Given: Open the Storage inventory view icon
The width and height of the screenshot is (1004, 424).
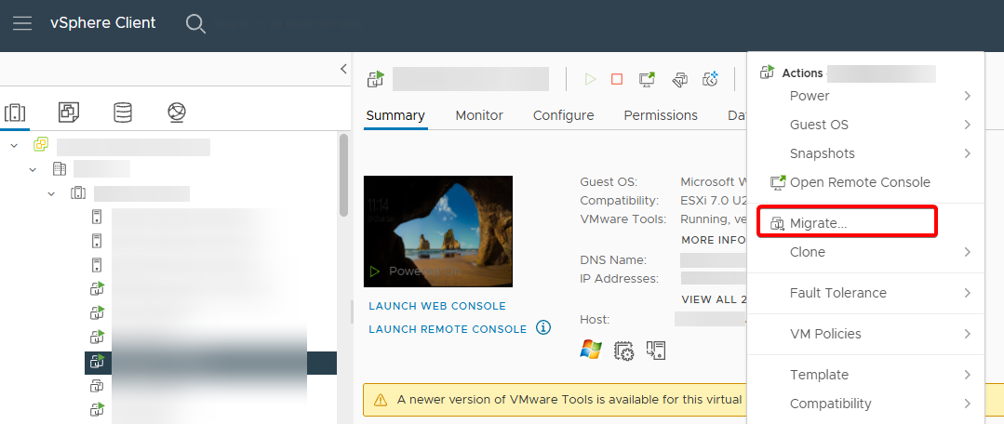Looking at the screenshot, I should pos(123,113).
